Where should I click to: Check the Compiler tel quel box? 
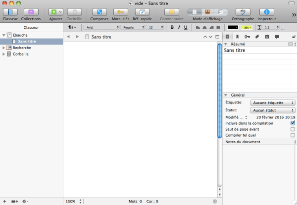click(x=293, y=135)
